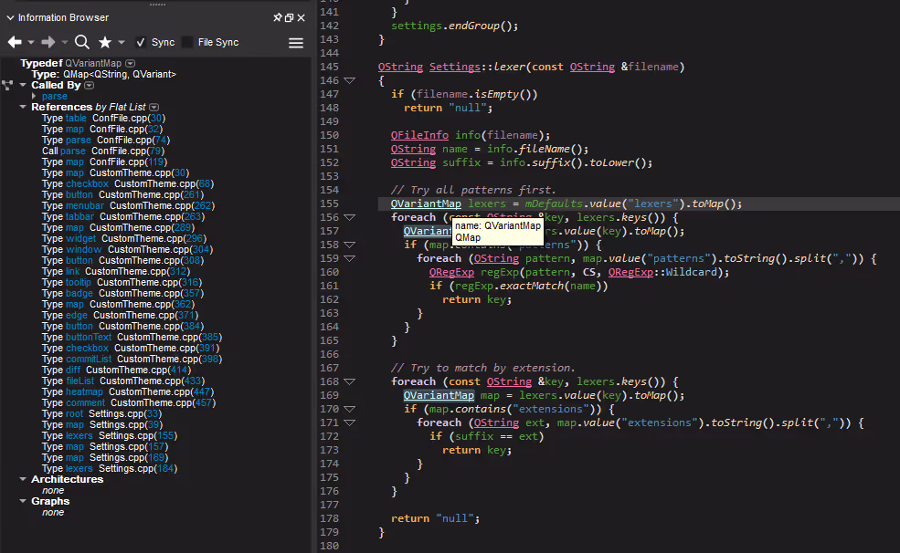The height and width of the screenshot is (553, 900).
Task: Open reference lexers Settings.cpp(155)
Action: (110, 435)
